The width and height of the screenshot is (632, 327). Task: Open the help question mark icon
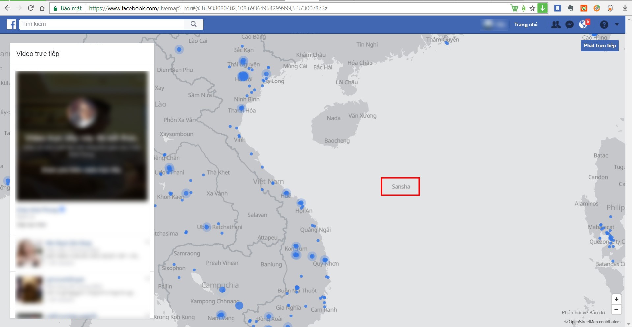click(604, 25)
